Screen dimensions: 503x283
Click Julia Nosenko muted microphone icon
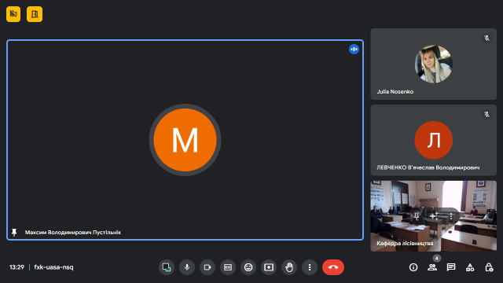[x=486, y=39]
